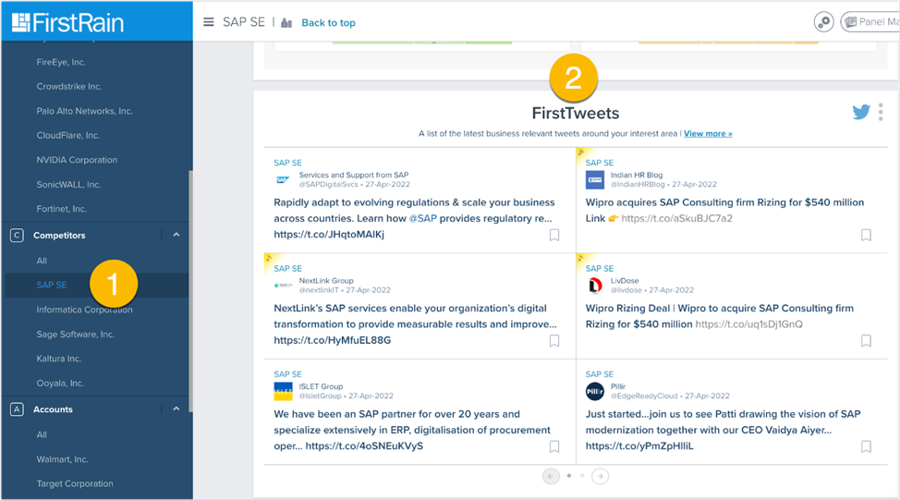Select Crowdstrike Inc. in sidebar
Image resolution: width=900 pixels, height=500 pixels.
[69, 86]
